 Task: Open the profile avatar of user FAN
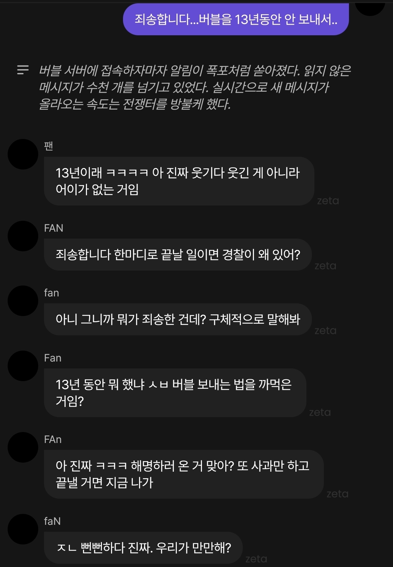coord(23,236)
